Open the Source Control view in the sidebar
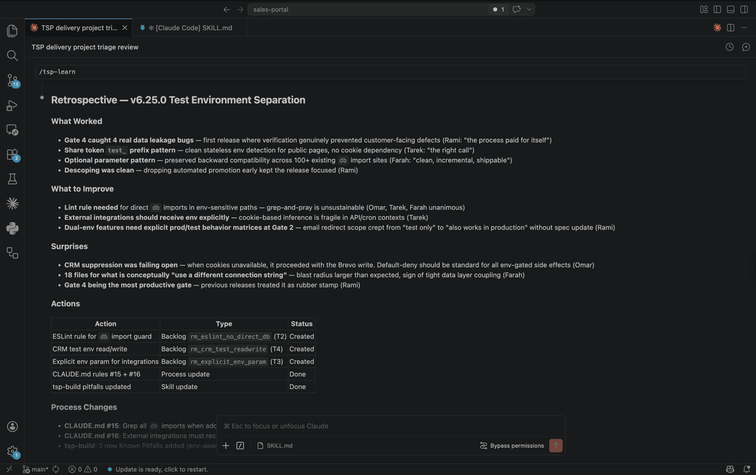 coord(12,81)
